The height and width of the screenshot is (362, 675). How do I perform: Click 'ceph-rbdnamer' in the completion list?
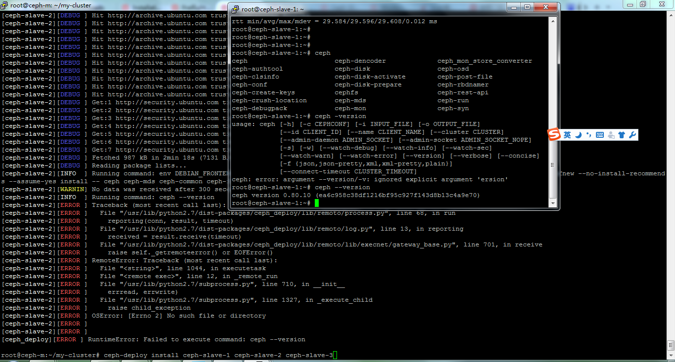[x=463, y=84]
